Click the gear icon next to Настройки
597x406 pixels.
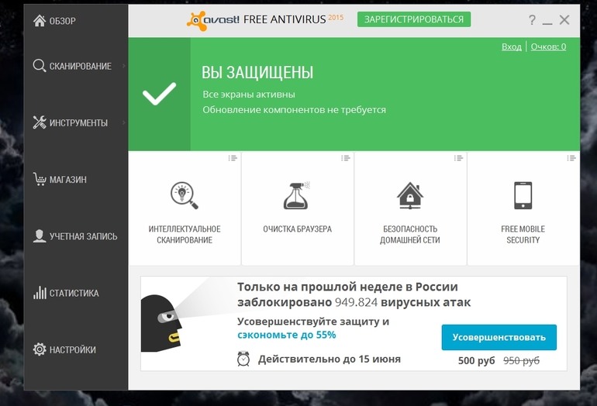40,349
